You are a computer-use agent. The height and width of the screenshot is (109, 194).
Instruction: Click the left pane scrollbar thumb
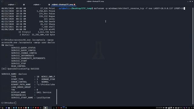pyautogui.click(x=57, y=97)
